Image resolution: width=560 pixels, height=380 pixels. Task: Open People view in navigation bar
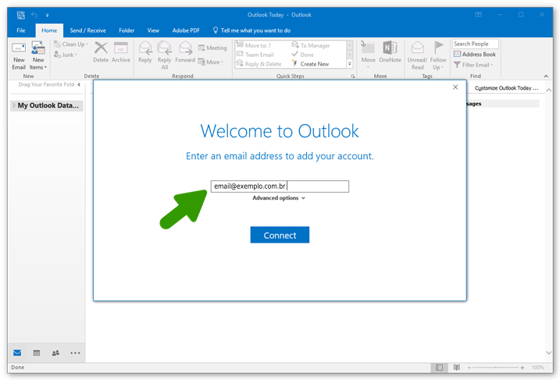point(55,353)
